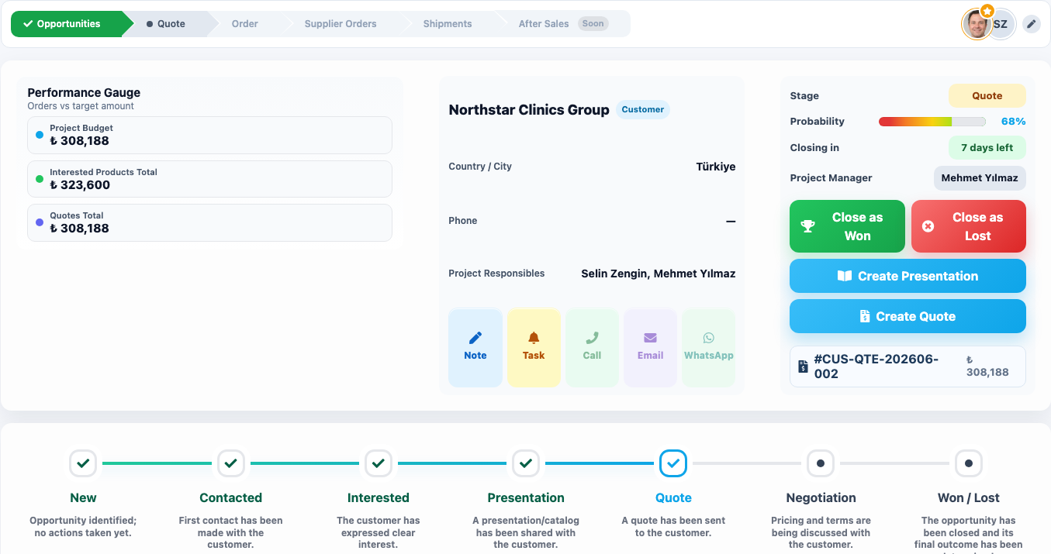Click the document icon beside #CUS-QTE-202606-002
The height and width of the screenshot is (554, 1051).
click(x=803, y=366)
